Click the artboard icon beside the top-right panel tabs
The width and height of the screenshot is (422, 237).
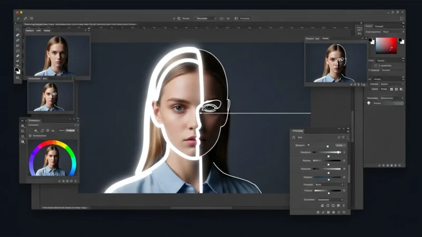click(x=359, y=29)
